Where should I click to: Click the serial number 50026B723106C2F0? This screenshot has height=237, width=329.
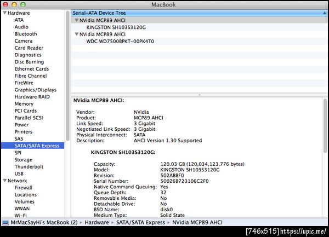tap(184, 181)
